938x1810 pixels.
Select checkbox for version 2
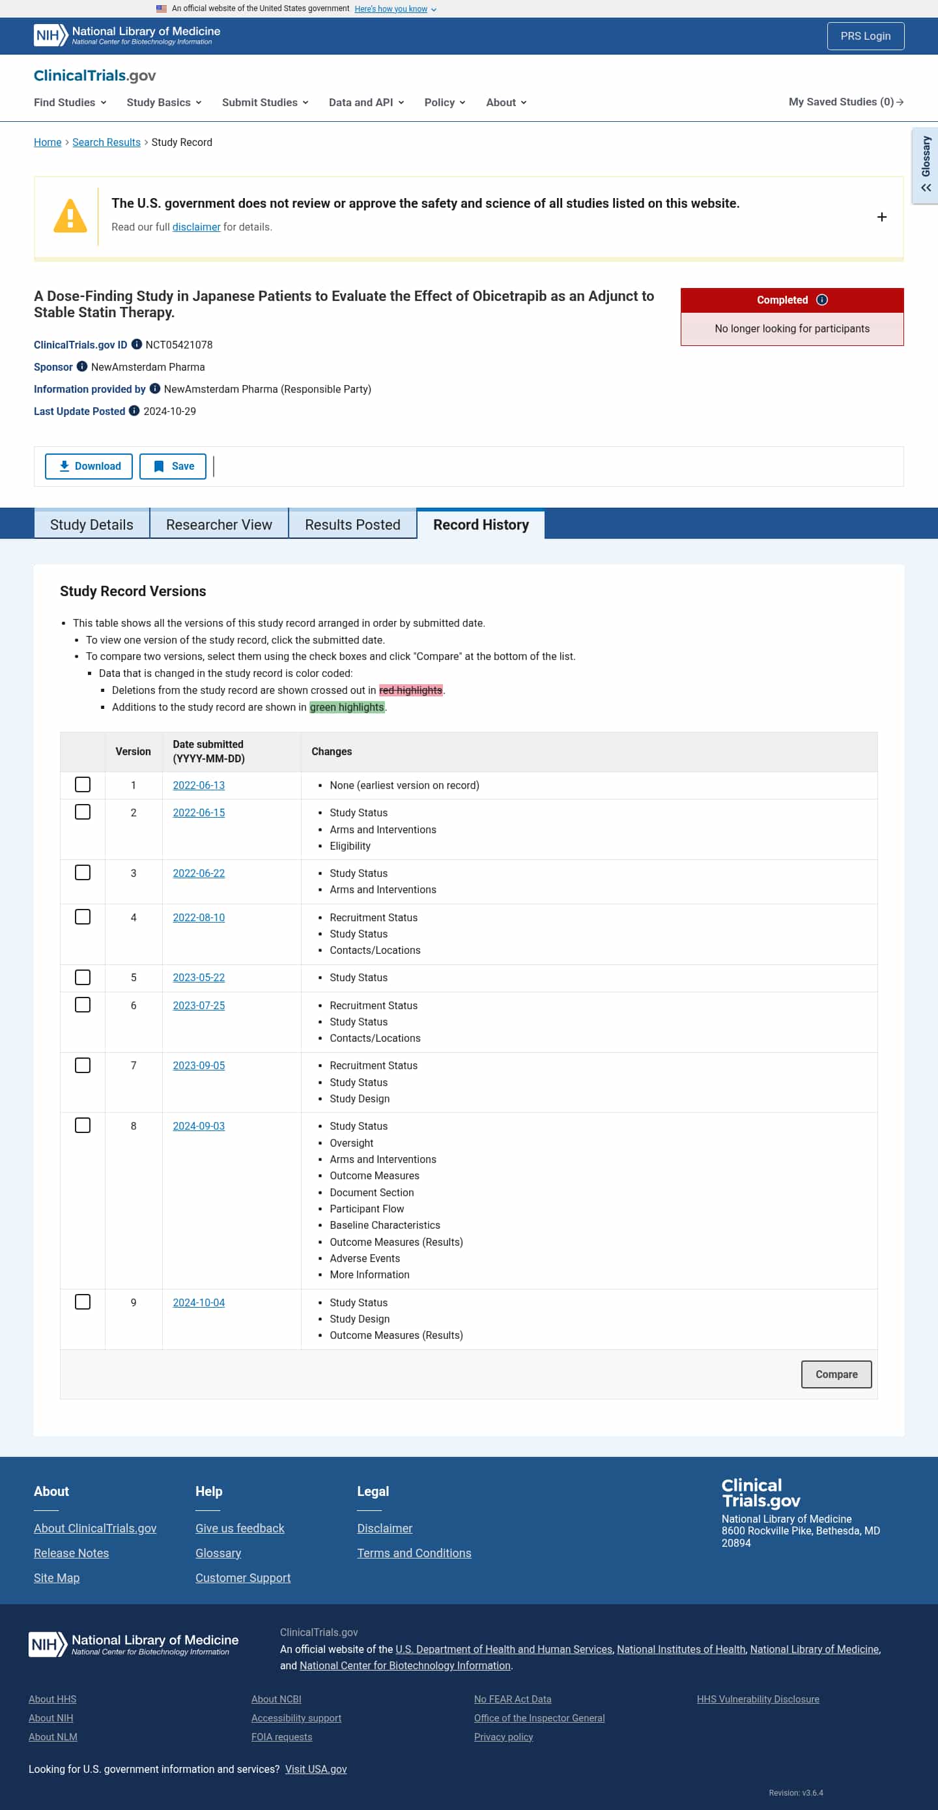(83, 812)
